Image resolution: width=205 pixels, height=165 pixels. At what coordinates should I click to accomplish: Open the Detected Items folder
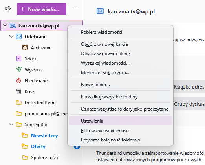tap(40, 103)
